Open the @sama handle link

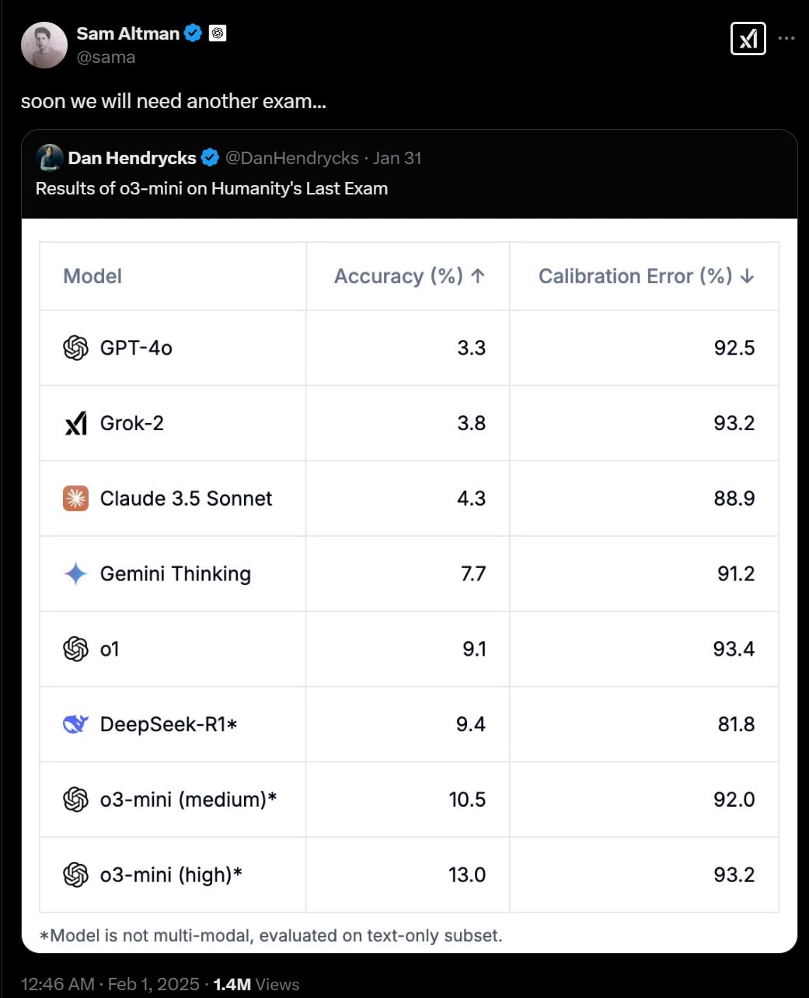(x=106, y=58)
